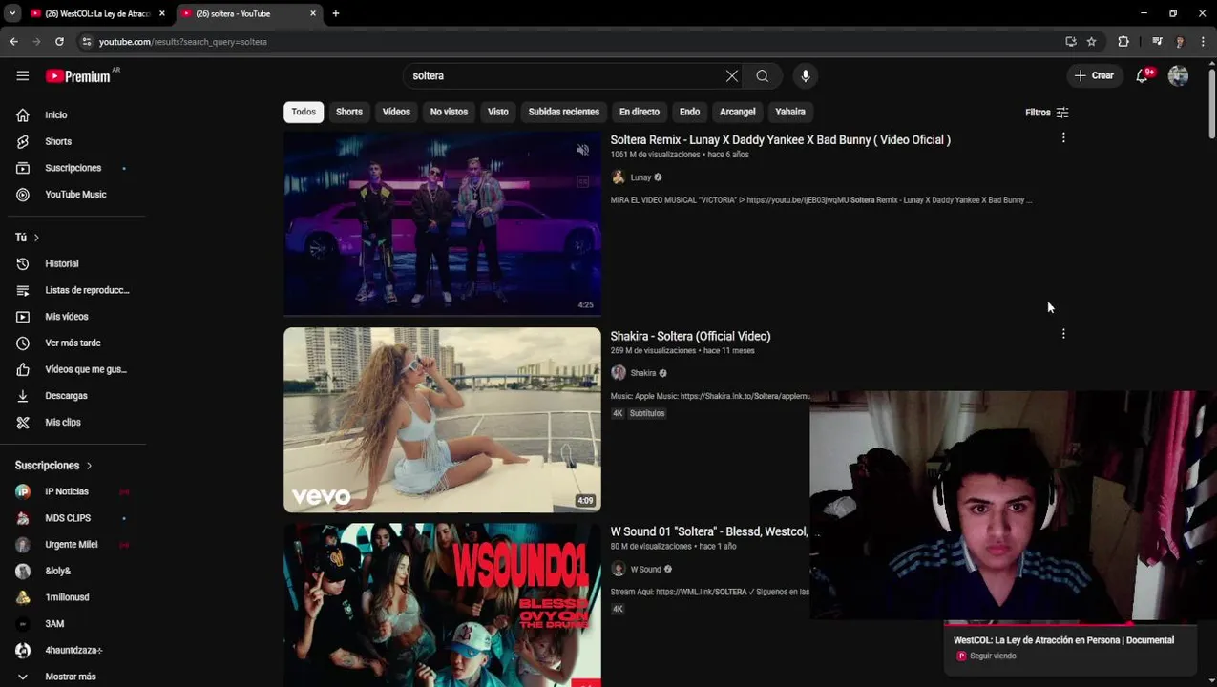Open options menu for Soltera Remix
1217x687 pixels.
pos(1063,138)
